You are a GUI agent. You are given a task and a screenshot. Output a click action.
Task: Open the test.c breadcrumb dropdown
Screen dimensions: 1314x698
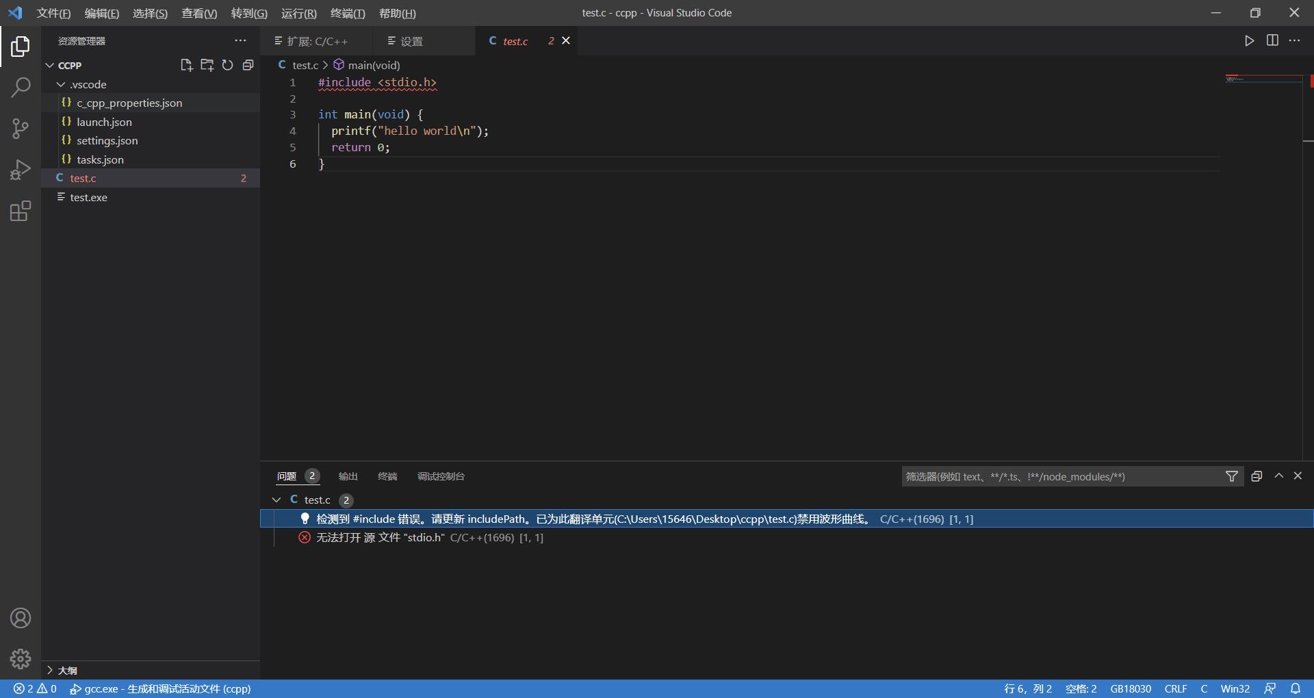pyautogui.click(x=298, y=65)
